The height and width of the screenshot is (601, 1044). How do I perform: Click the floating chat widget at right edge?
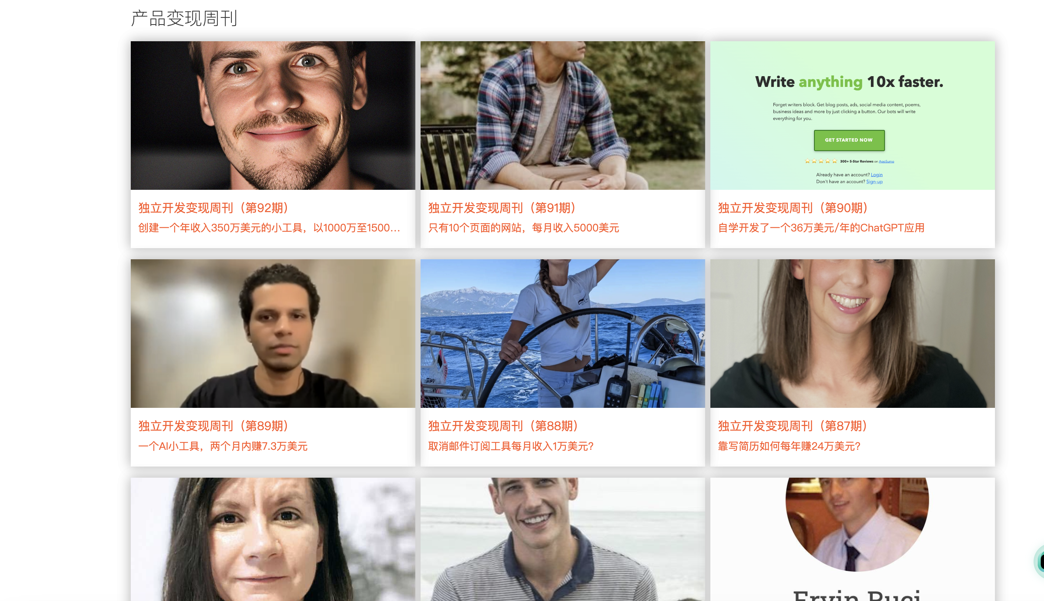pyautogui.click(x=1039, y=561)
